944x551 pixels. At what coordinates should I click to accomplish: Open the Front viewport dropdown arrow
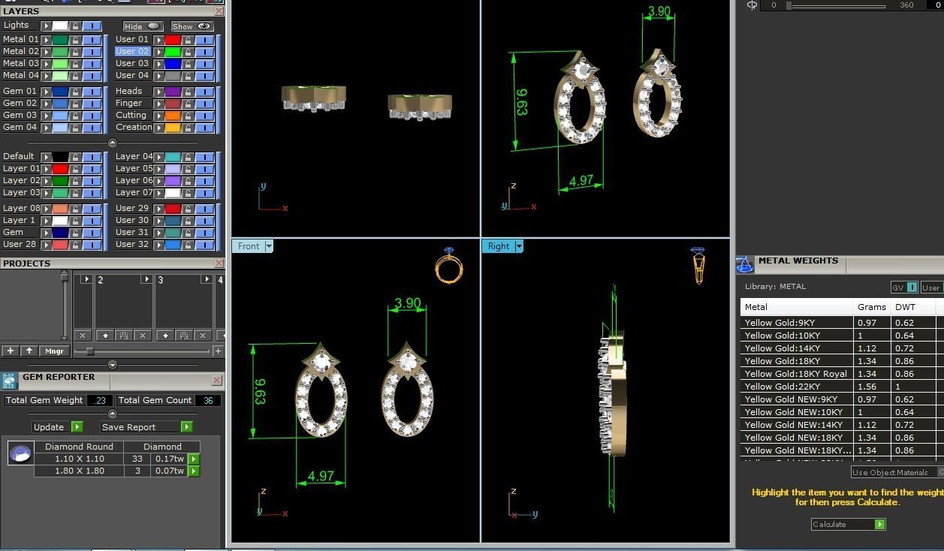click(269, 246)
